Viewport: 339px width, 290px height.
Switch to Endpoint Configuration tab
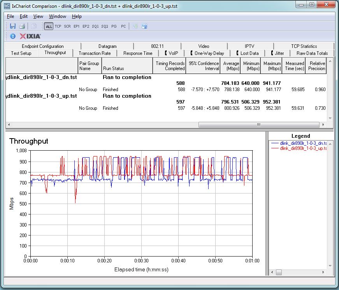click(43, 46)
